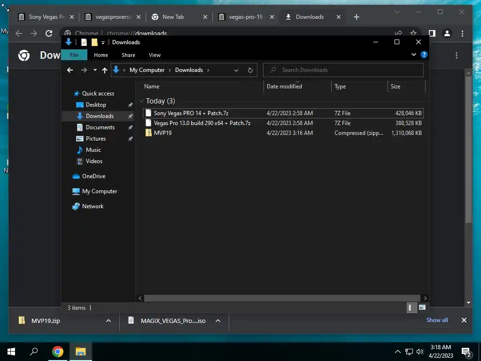Open Chrome downloads page more actions
The width and height of the screenshot is (481, 361).
click(x=457, y=55)
